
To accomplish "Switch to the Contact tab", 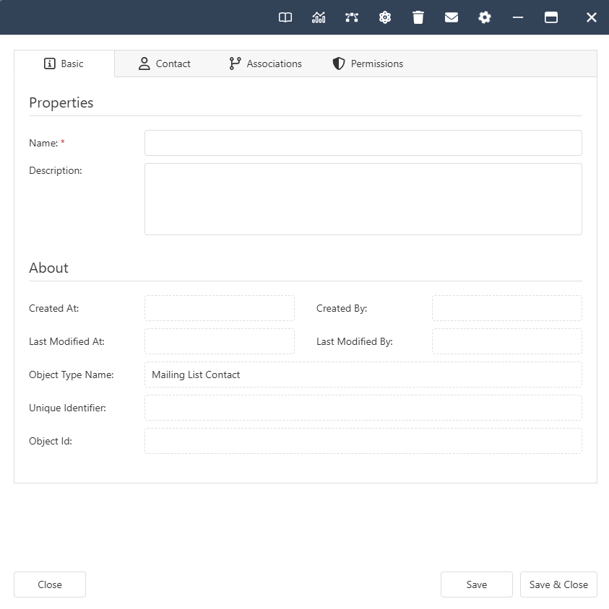I will point(172,63).
